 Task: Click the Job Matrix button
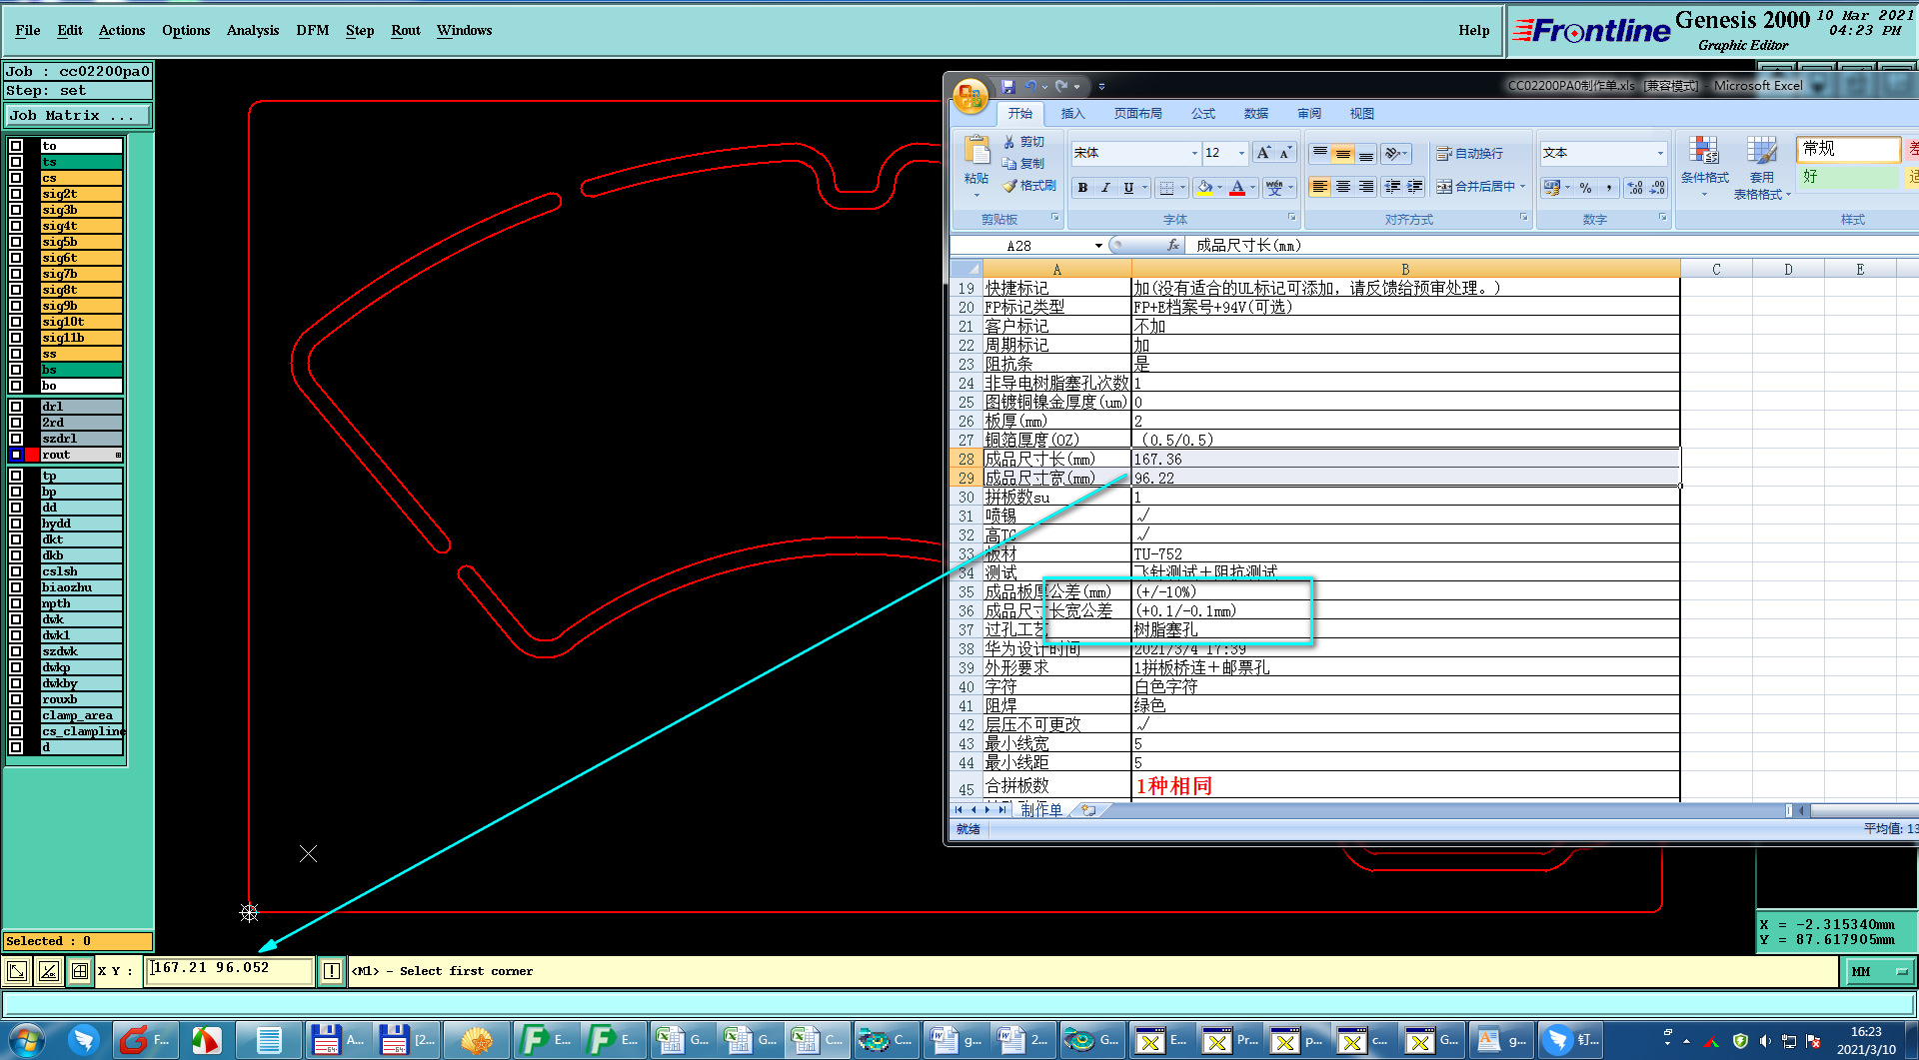pos(78,116)
